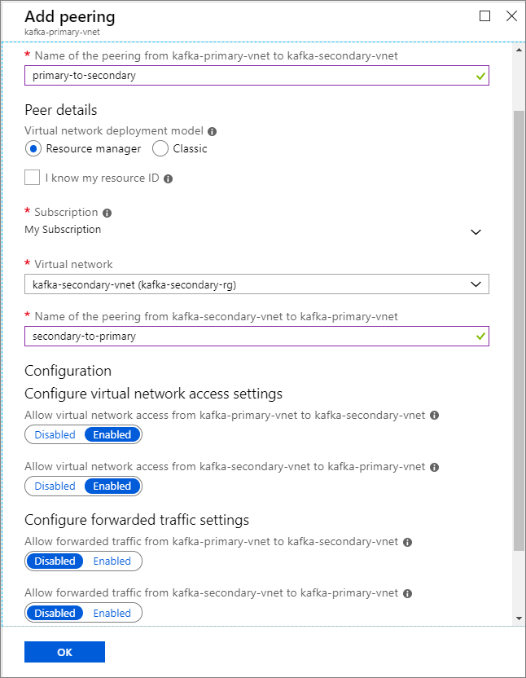This screenshot has width=526, height=678.
Task: Expand the Subscription dropdown
Action: coord(476,231)
